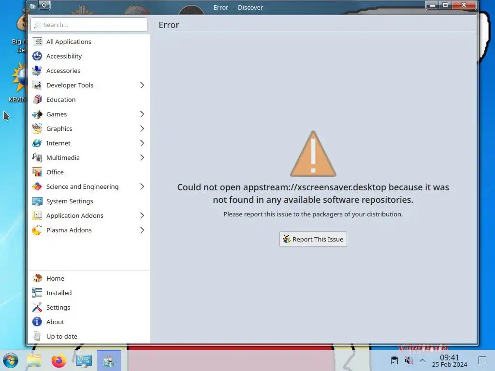This screenshot has width=495, height=371.
Task: Select the All Applications label
Action: coord(69,42)
